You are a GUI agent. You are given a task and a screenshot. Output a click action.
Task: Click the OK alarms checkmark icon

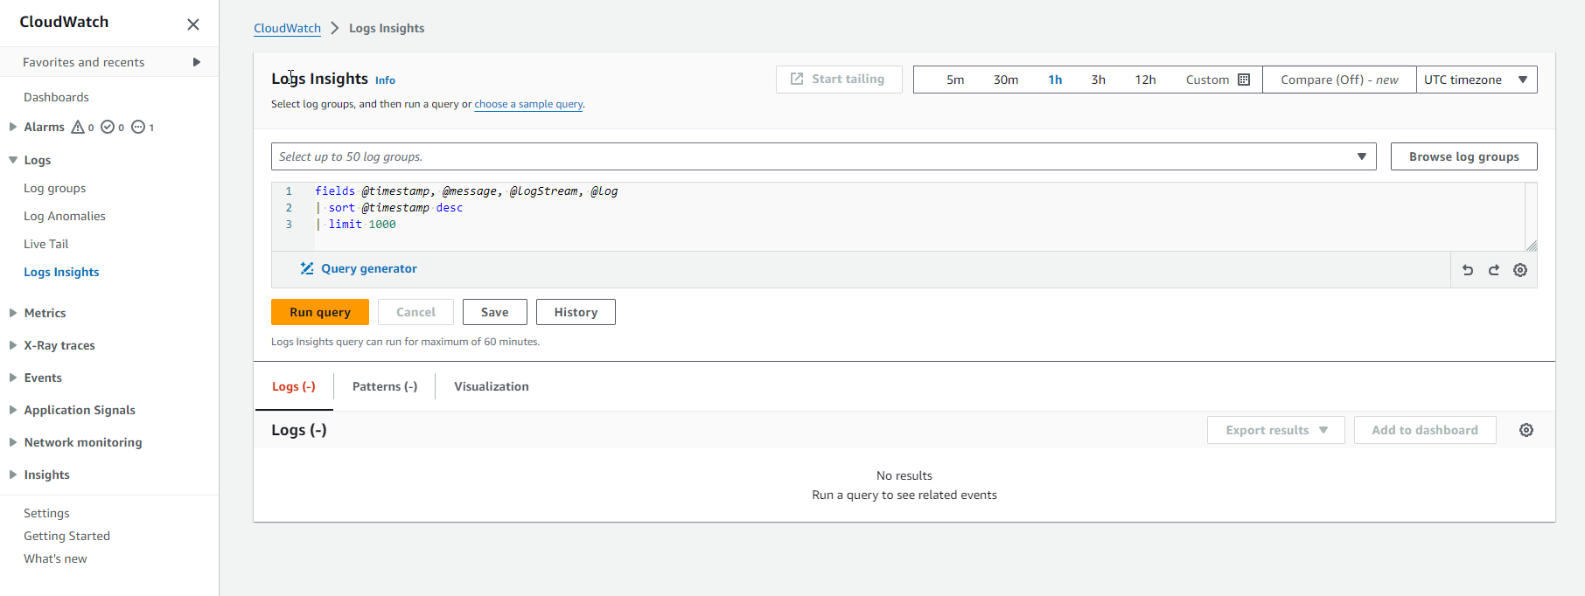[x=108, y=127]
